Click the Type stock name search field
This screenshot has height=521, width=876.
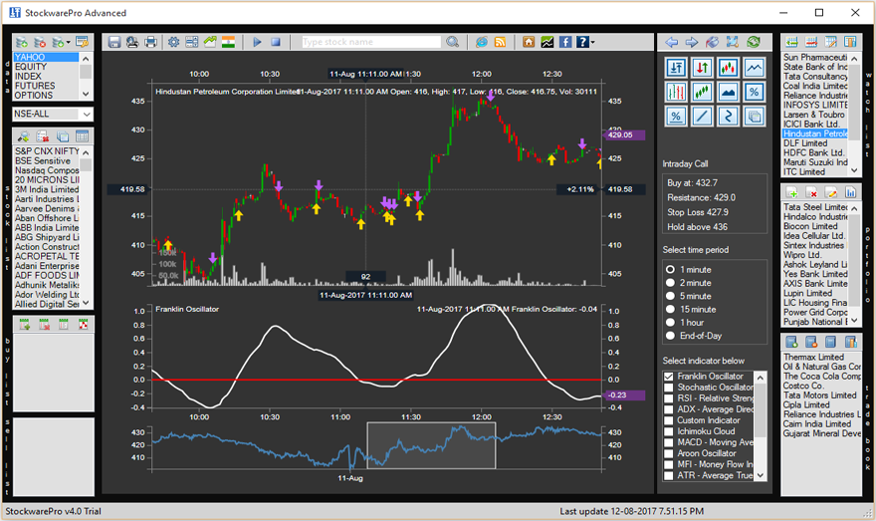pyautogui.click(x=370, y=42)
